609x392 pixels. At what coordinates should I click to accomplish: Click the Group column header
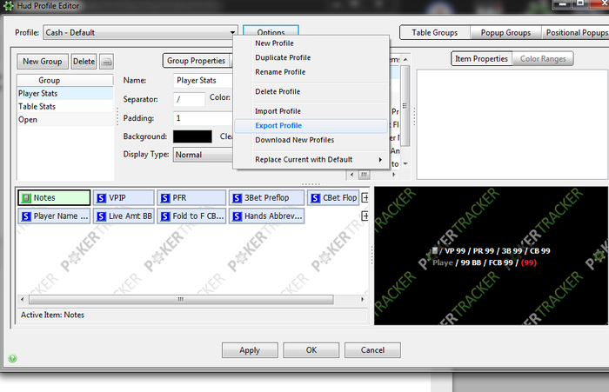[65, 80]
